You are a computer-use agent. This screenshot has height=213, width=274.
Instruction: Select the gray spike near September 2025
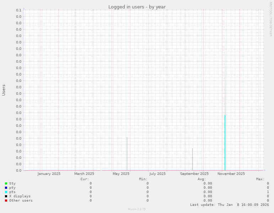click(x=192, y=159)
